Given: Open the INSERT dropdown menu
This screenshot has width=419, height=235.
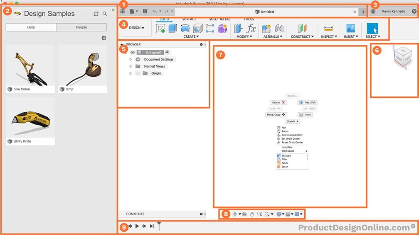Looking at the screenshot, I should [351, 36].
